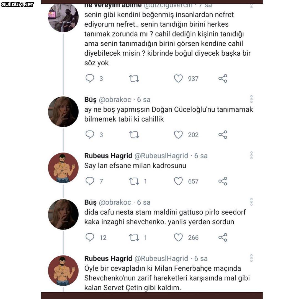299x299 pixels.
Task: Retweet the 'senin gibi kendini beğenmiş' tweet
Action: pos(134,78)
